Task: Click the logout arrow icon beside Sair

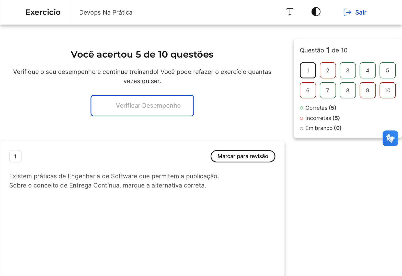Action: [x=347, y=13]
